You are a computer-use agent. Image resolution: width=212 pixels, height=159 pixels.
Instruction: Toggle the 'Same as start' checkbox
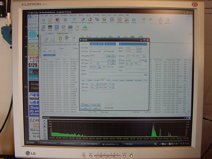pyautogui.click(x=91, y=51)
